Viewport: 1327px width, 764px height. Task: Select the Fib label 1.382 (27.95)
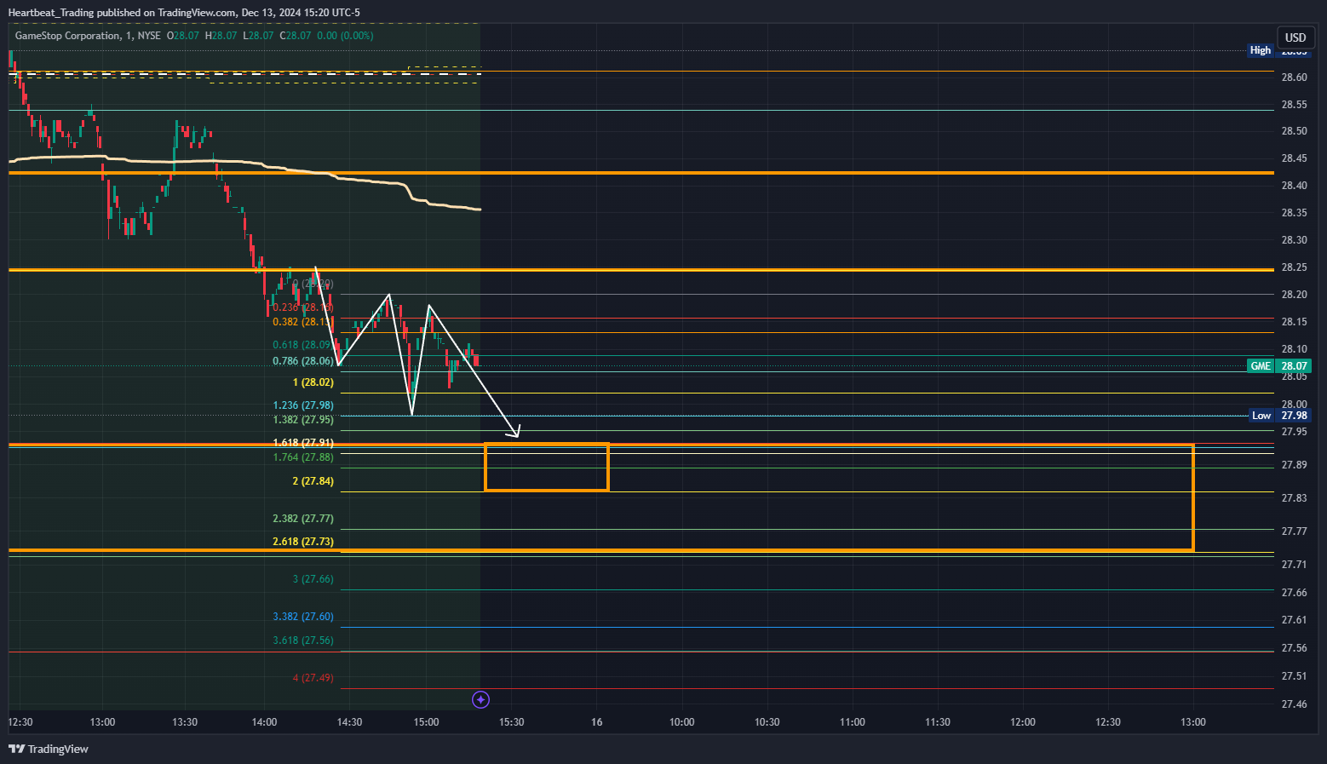coord(303,420)
